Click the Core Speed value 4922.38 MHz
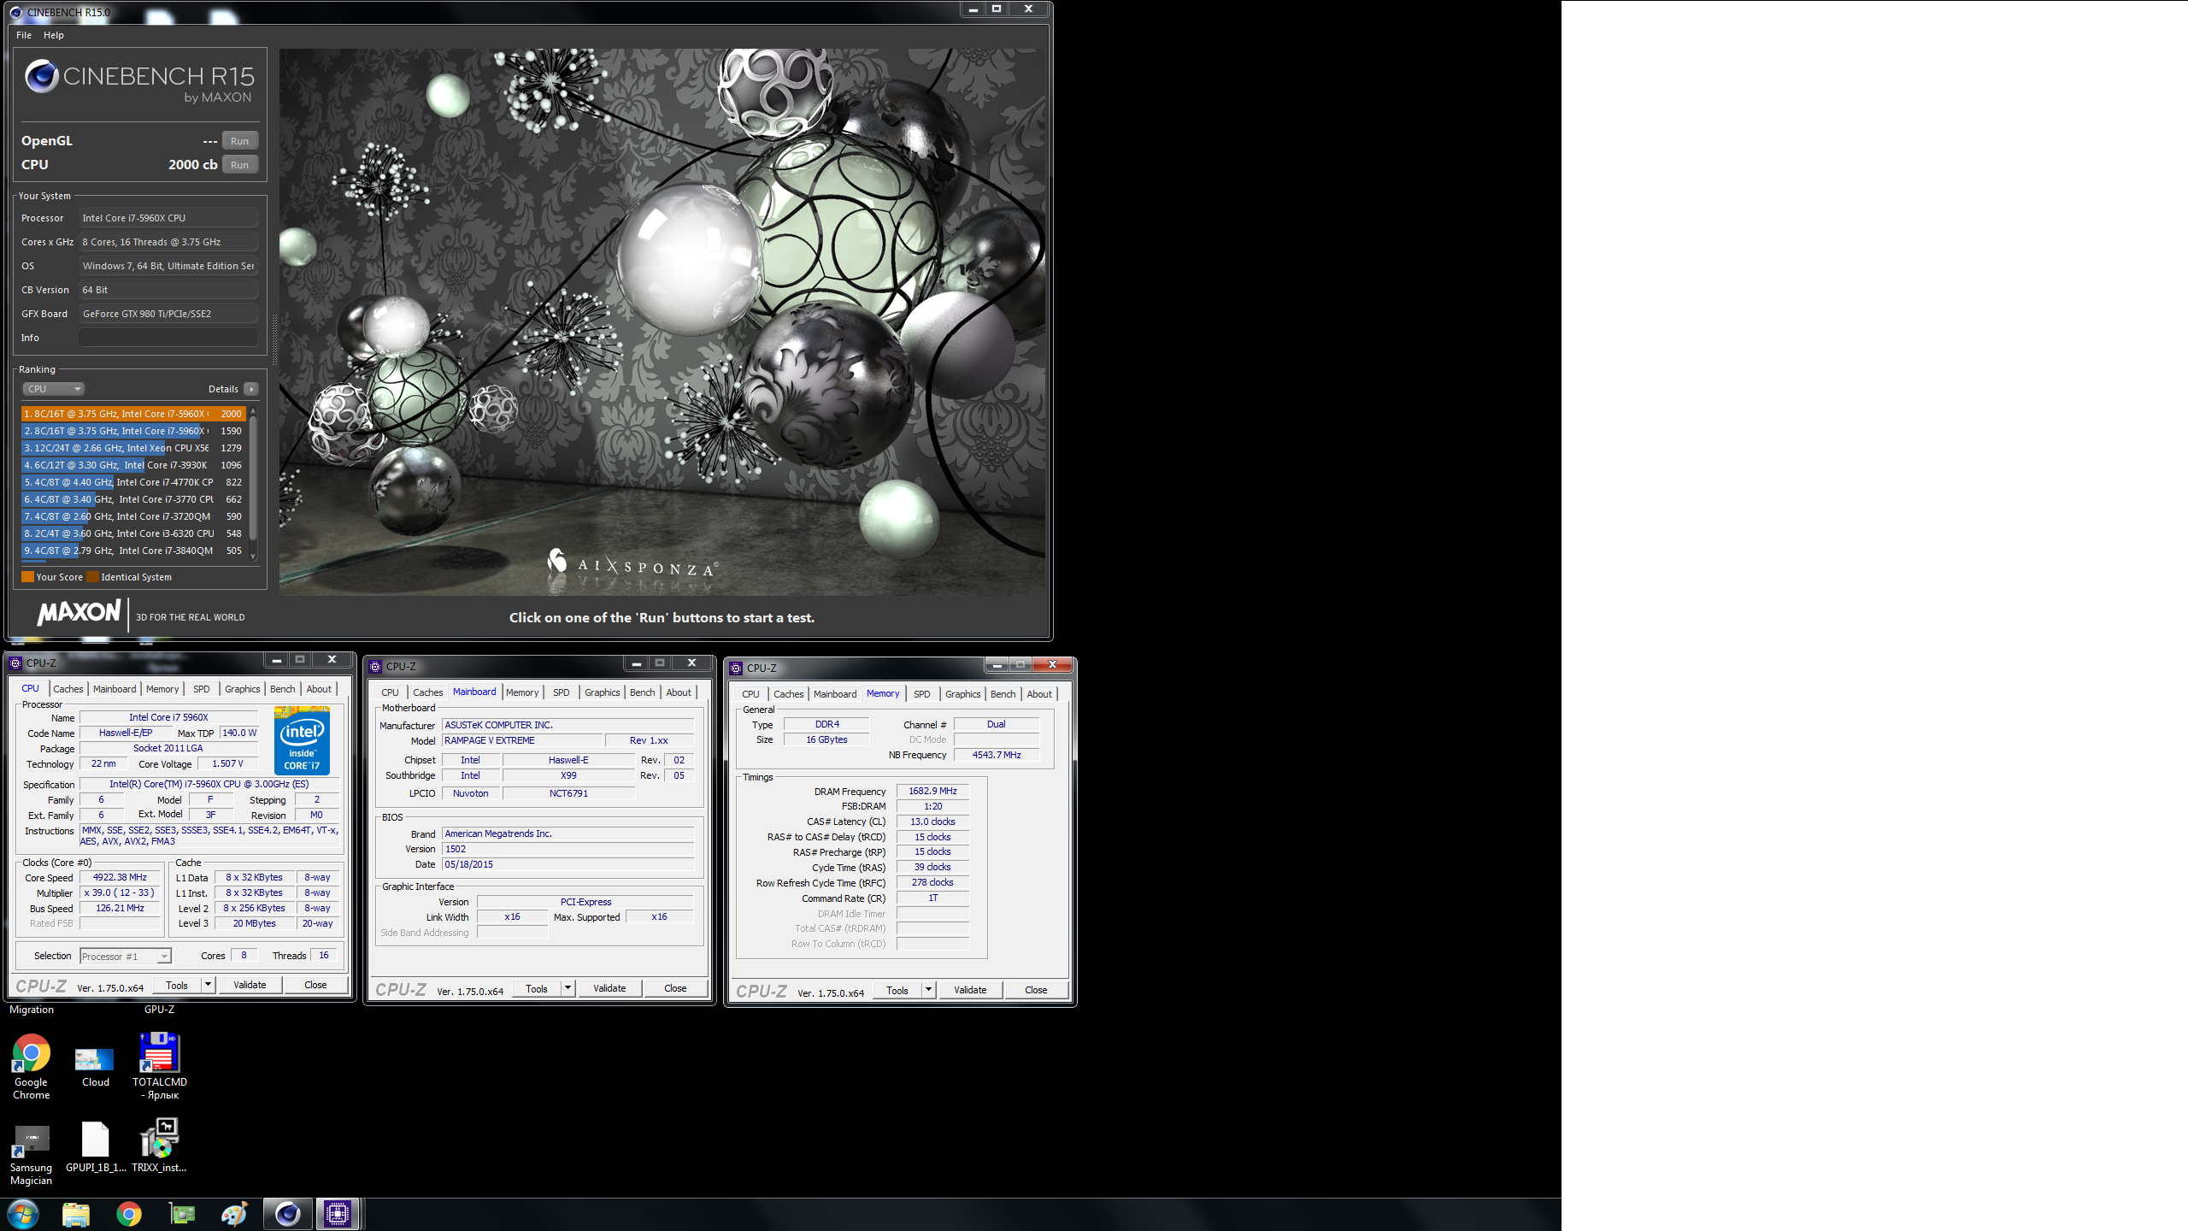 click(121, 877)
